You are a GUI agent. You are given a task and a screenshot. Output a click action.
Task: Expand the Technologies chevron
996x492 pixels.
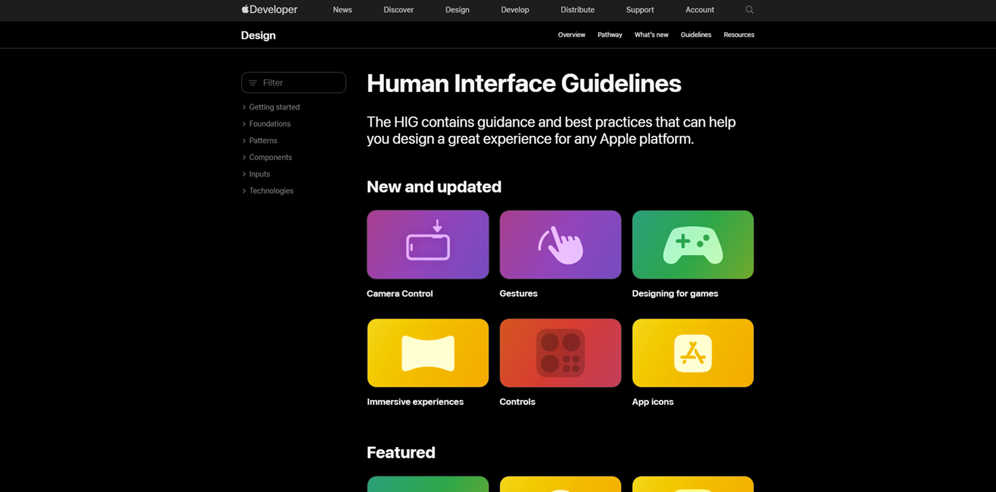tap(244, 191)
